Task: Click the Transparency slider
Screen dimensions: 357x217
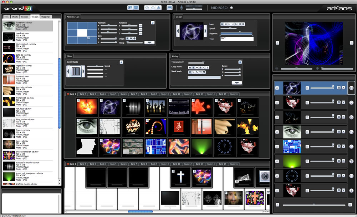Action: (x=196, y=62)
